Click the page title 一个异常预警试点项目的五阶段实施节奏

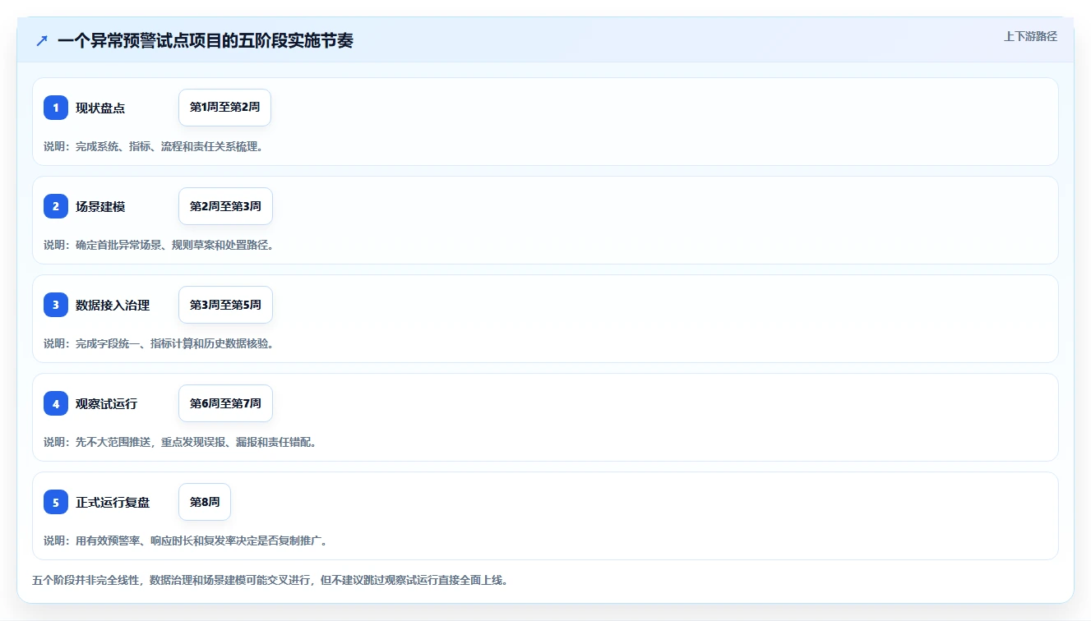[206, 40]
